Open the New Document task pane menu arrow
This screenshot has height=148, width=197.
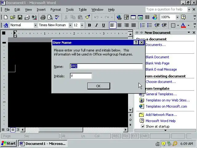(x=189, y=33)
